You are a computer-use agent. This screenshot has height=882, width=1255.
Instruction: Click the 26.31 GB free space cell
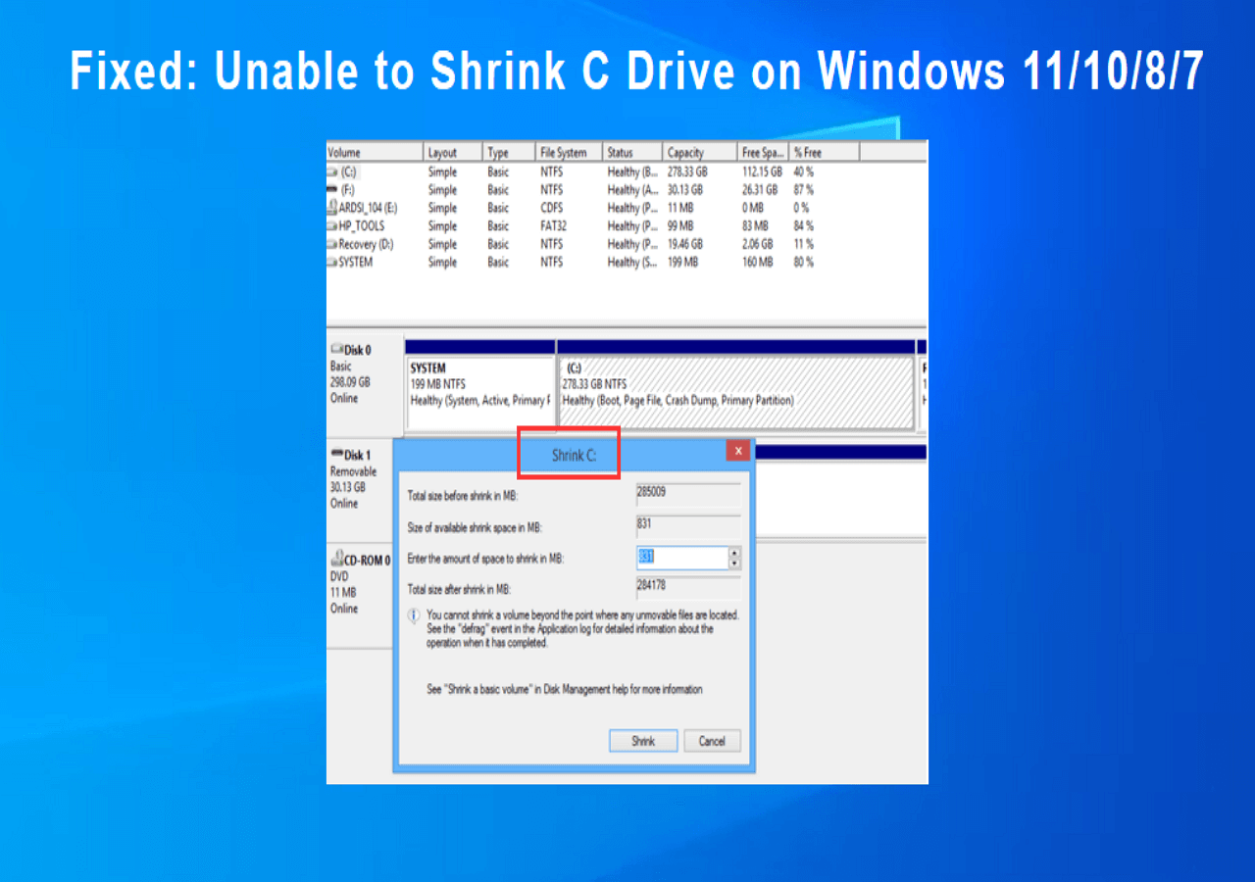click(x=760, y=189)
